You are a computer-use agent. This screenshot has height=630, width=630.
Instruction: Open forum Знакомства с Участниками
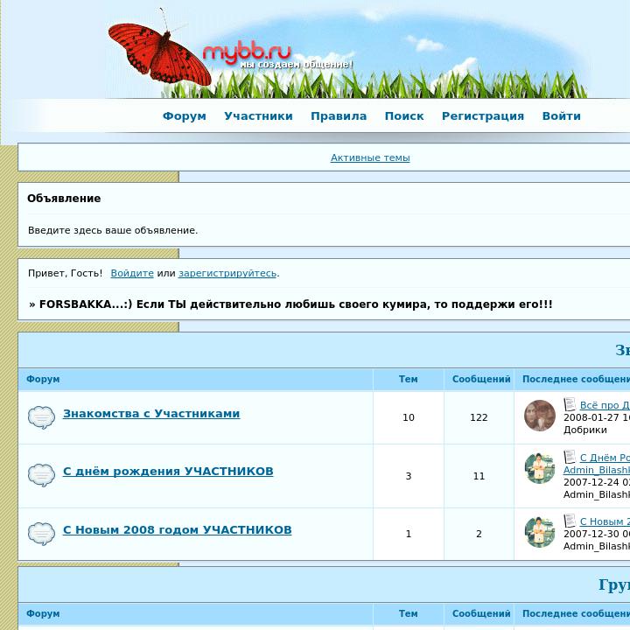pos(151,413)
